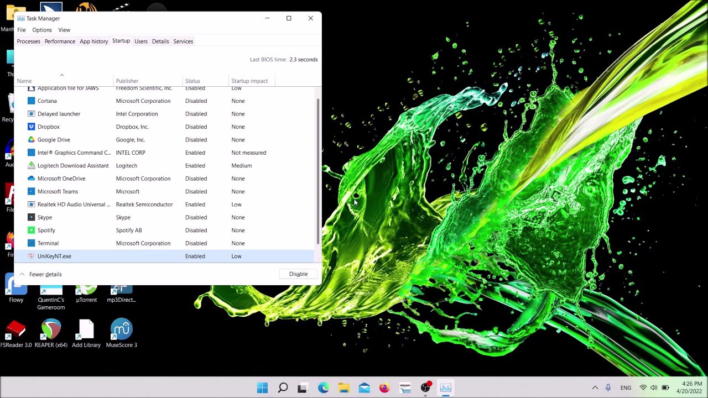Click the Disable button

pos(298,274)
